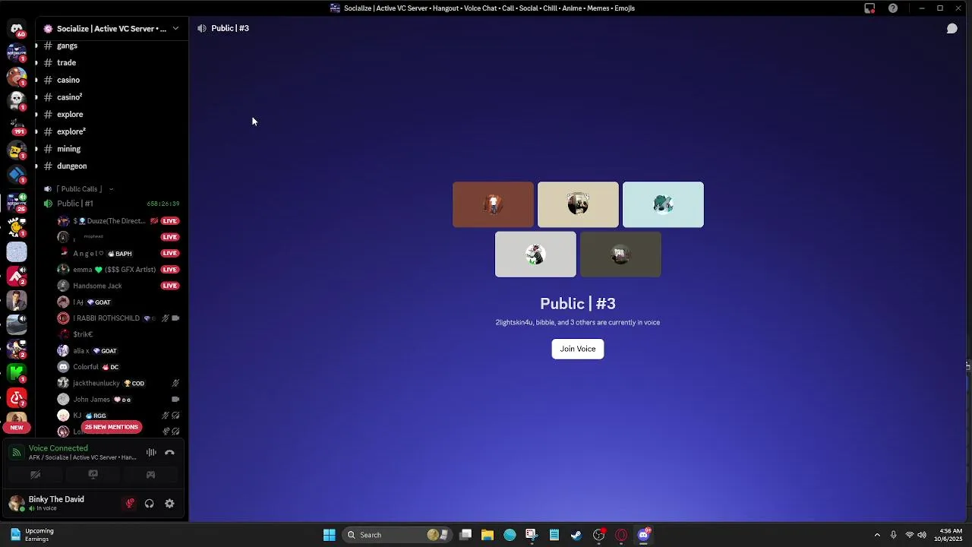Click the voice connection signal icon
The height and width of the screenshot is (547, 972).
click(x=16, y=453)
